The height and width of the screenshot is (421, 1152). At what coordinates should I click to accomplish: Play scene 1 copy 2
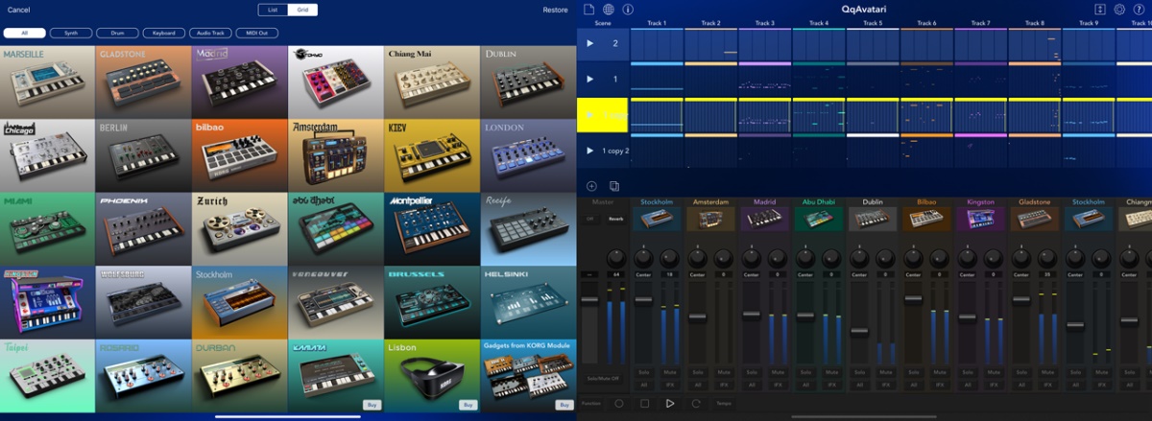pyautogui.click(x=590, y=151)
